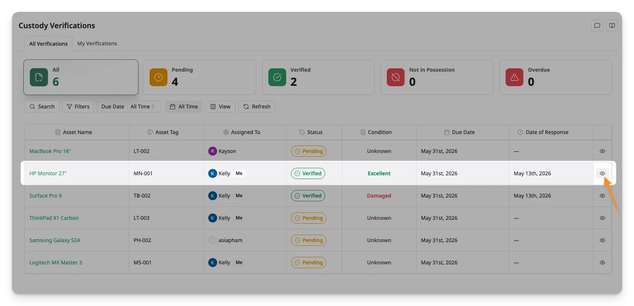Open the chat bubble icon top right
This screenshot has height=306, width=634.
[597, 26]
